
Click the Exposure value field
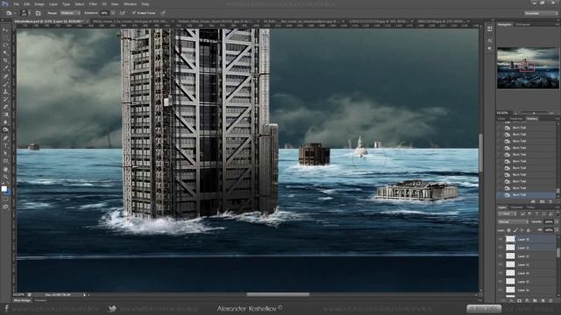coord(105,13)
